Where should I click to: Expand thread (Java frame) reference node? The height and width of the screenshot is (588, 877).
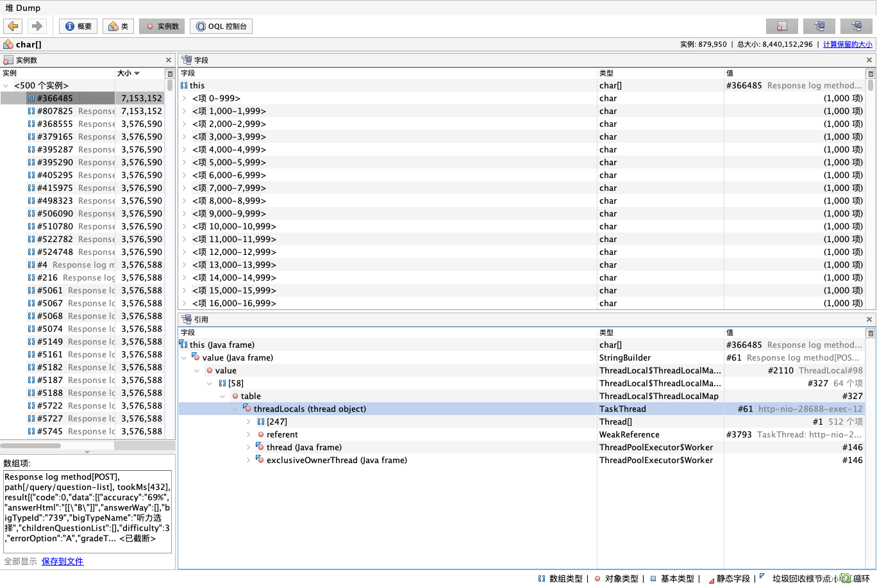click(x=249, y=448)
